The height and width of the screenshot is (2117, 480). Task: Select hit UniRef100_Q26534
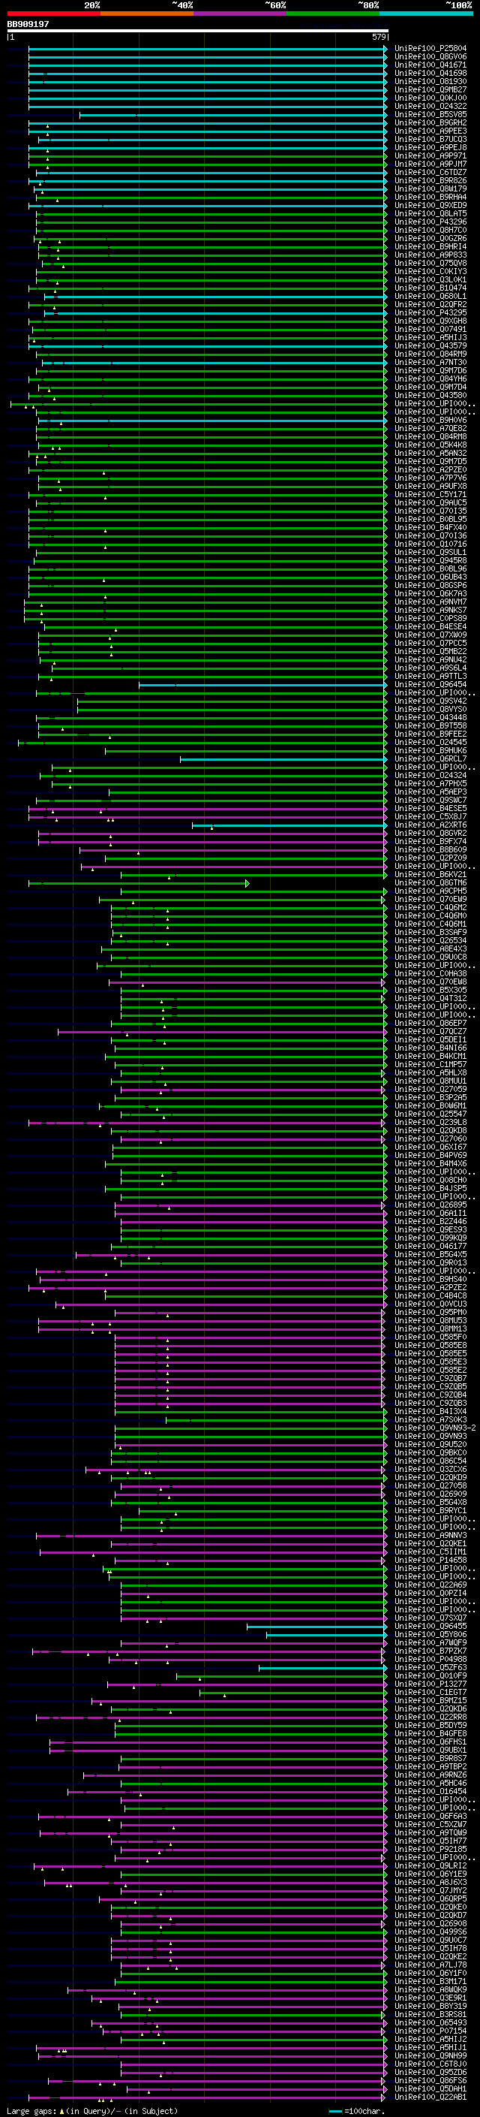430,940
